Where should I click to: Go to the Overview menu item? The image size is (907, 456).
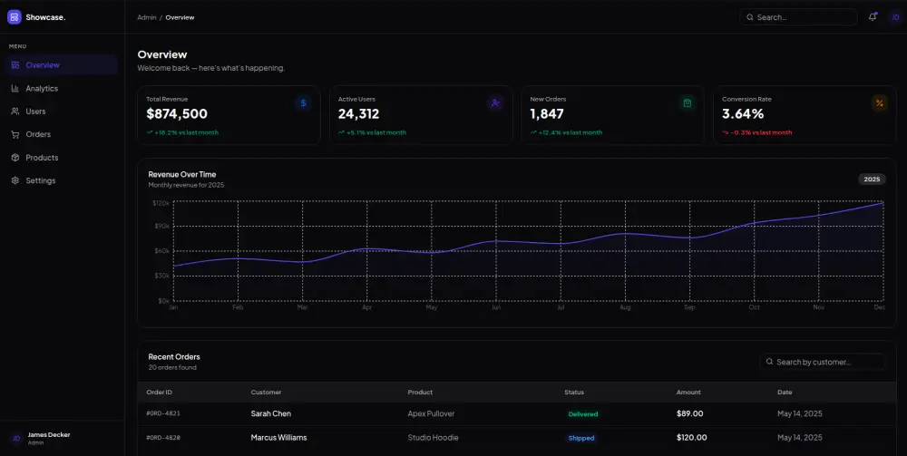(62, 64)
